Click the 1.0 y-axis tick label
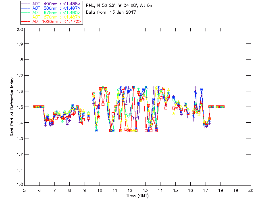This screenshot has height=206, width=258. (x=20, y=184)
